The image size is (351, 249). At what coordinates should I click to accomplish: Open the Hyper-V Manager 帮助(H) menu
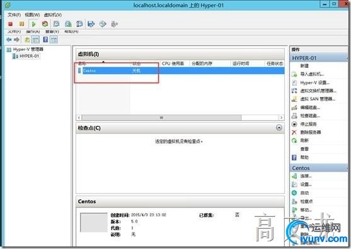71,31
